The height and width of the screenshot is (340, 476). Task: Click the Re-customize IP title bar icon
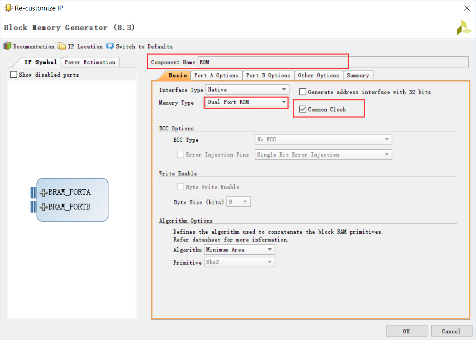[8, 8]
